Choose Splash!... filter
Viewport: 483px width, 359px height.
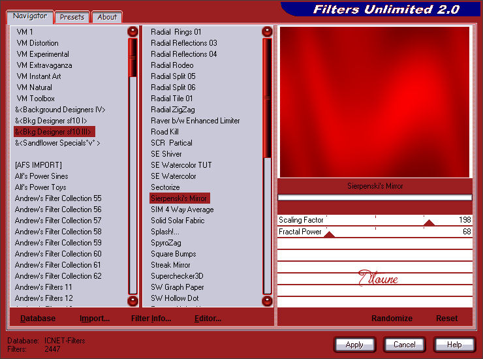click(164, 232)
